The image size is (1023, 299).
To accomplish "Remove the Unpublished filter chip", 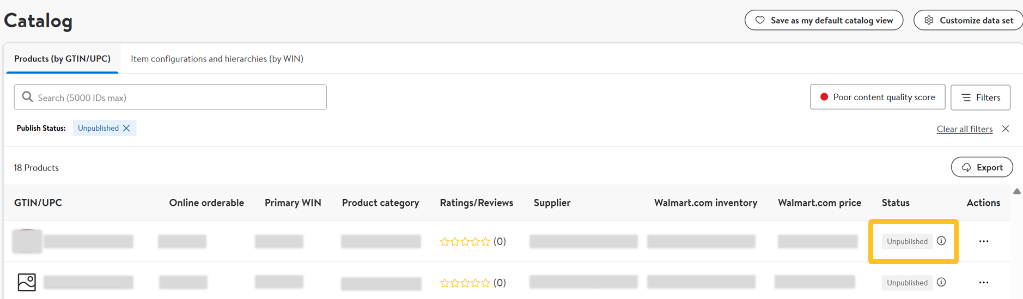I will [x=126, y=128].
